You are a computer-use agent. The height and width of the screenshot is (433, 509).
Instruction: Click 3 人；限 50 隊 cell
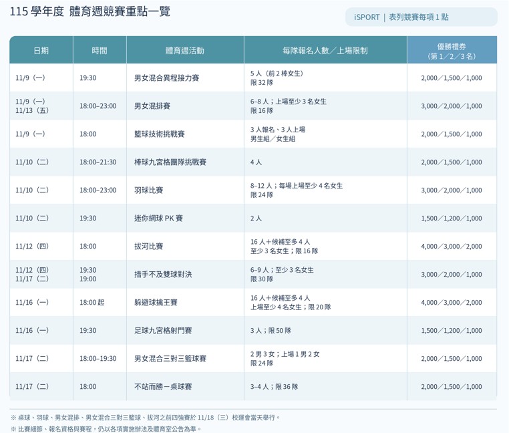(325, 330)
